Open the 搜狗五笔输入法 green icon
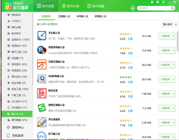This screenshot has height=140, width=179. (41, 108)
